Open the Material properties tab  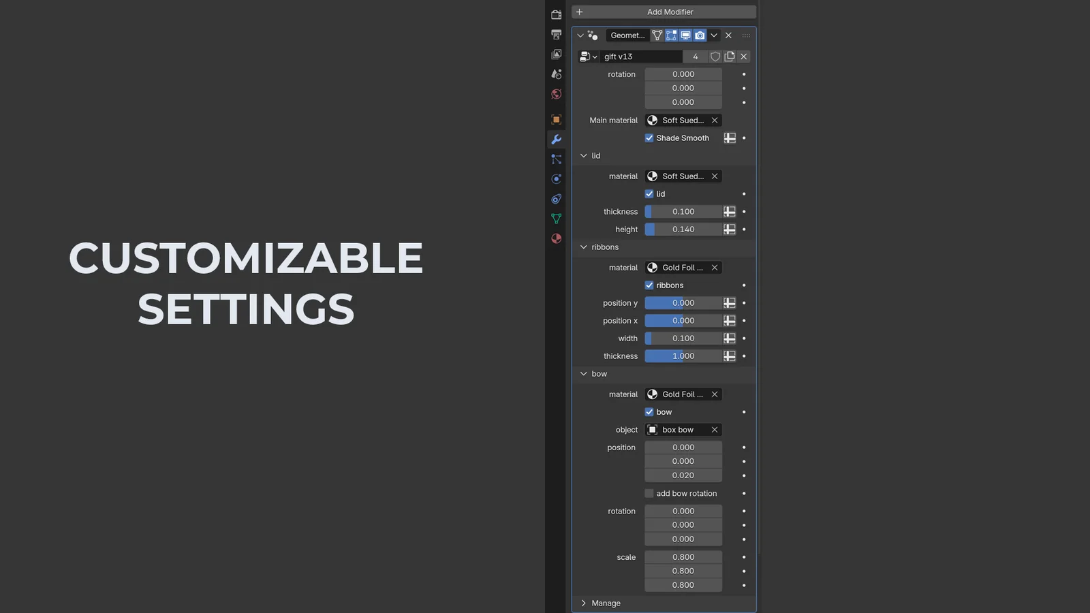556,238
